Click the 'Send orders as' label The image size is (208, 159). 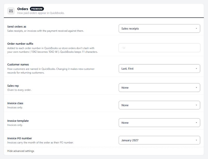click(x=17, y=27)
